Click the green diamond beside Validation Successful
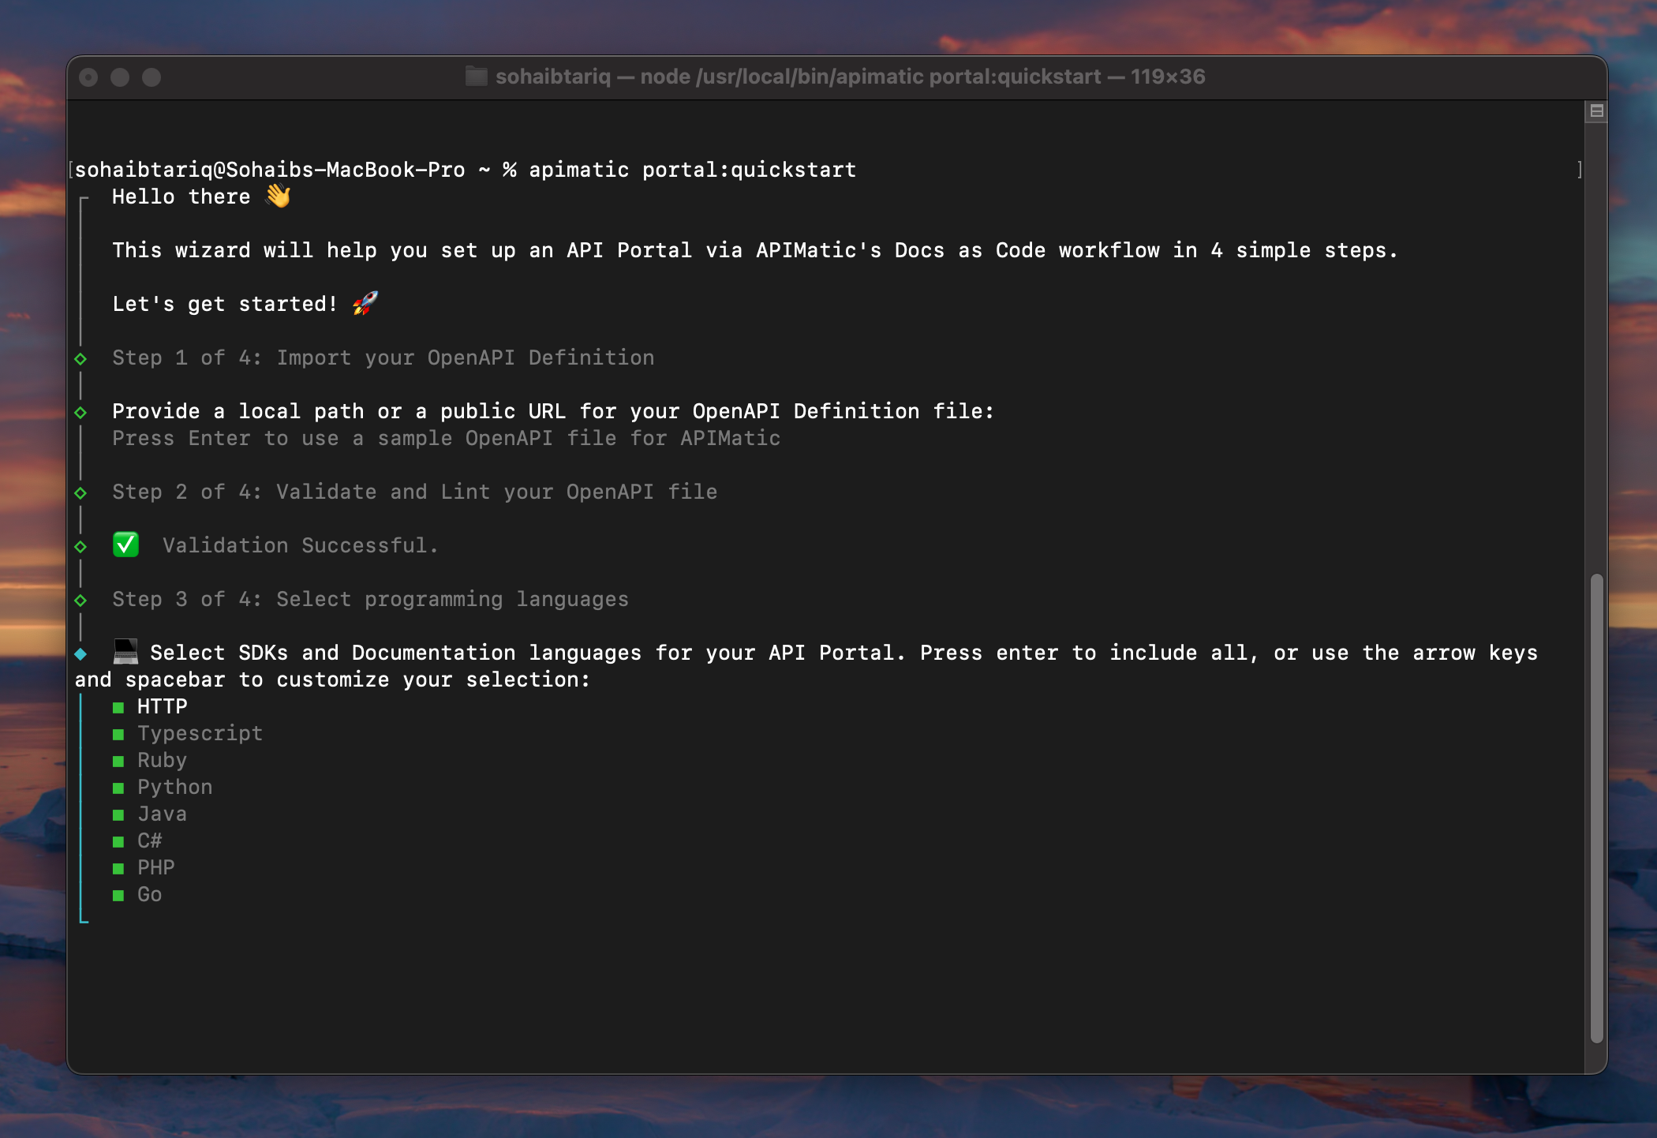Viewport: 1657px width, 1138px height. (x=80, y=547)
